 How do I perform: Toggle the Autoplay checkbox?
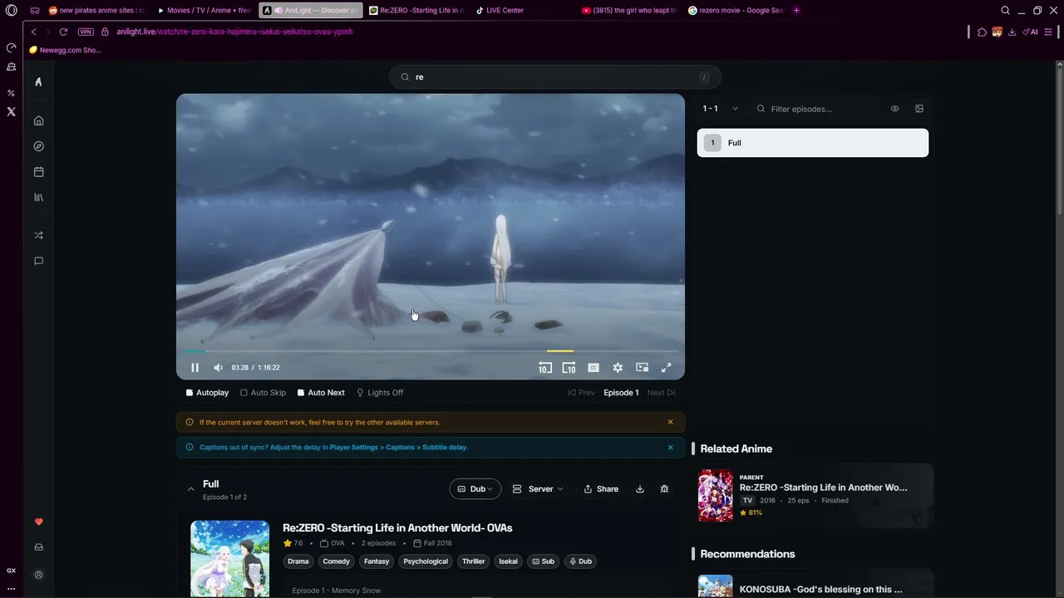click(207, 393)
